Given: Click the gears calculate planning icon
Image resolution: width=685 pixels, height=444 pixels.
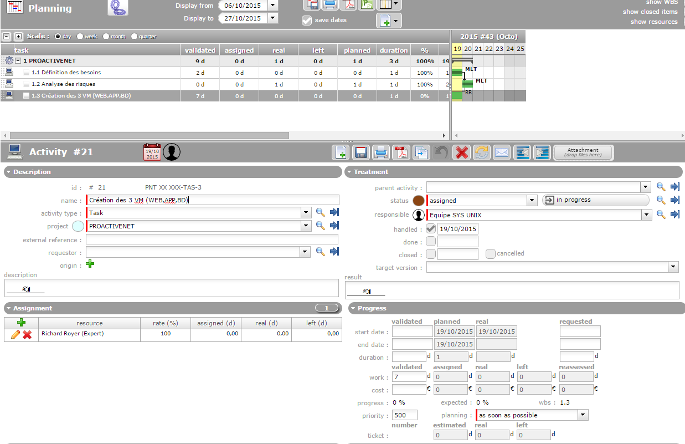Looking at the screenshot, I should coord(117,7).
